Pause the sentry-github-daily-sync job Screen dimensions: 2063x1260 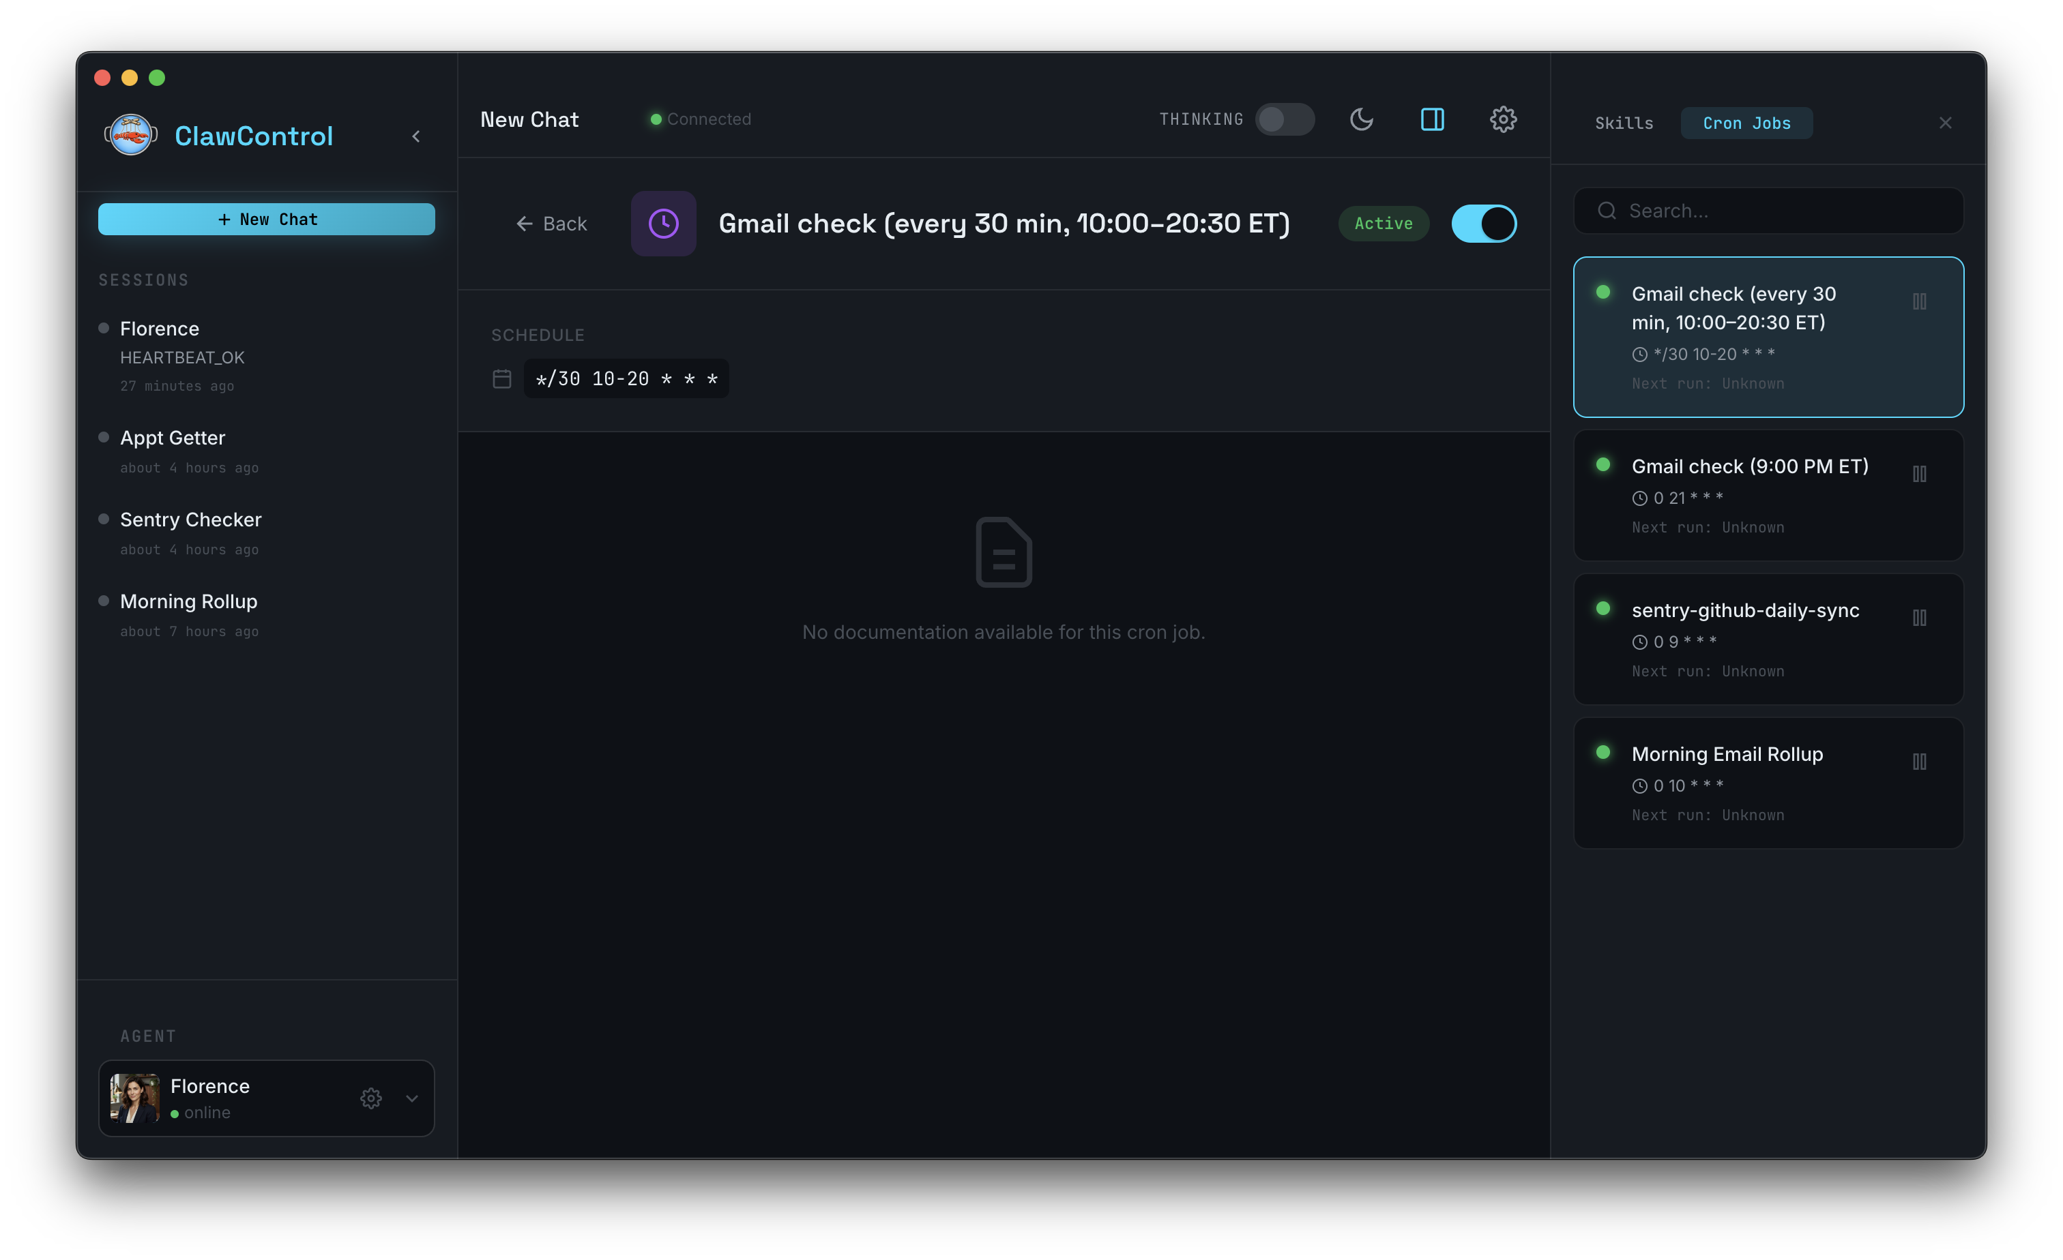point(1920,618)
